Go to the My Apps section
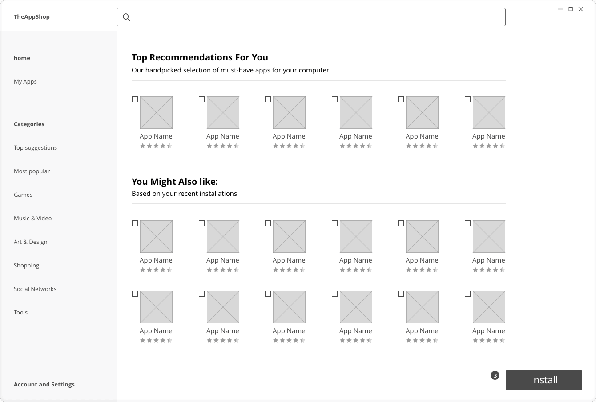Image resolution: width=596 pixels, height=402 pixels. [25, 81]
